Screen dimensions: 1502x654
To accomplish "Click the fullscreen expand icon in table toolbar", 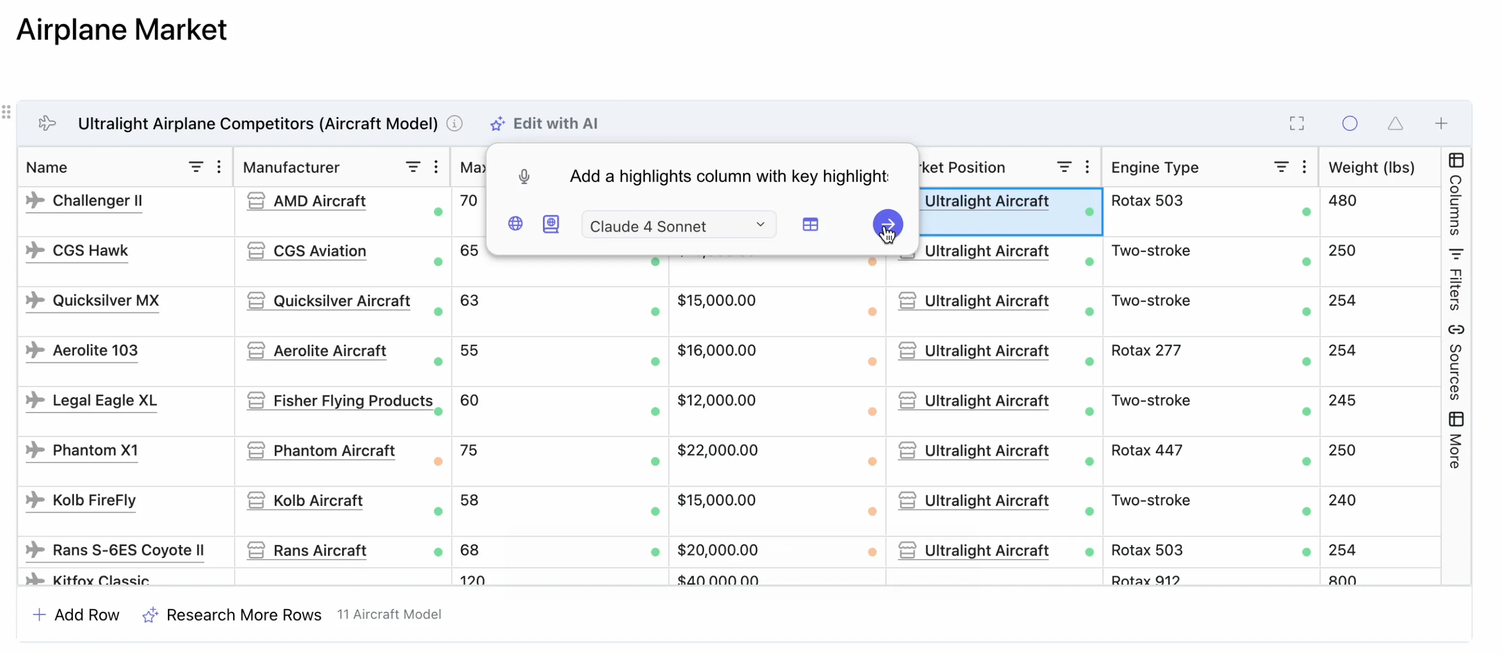I will (1297, 123).
